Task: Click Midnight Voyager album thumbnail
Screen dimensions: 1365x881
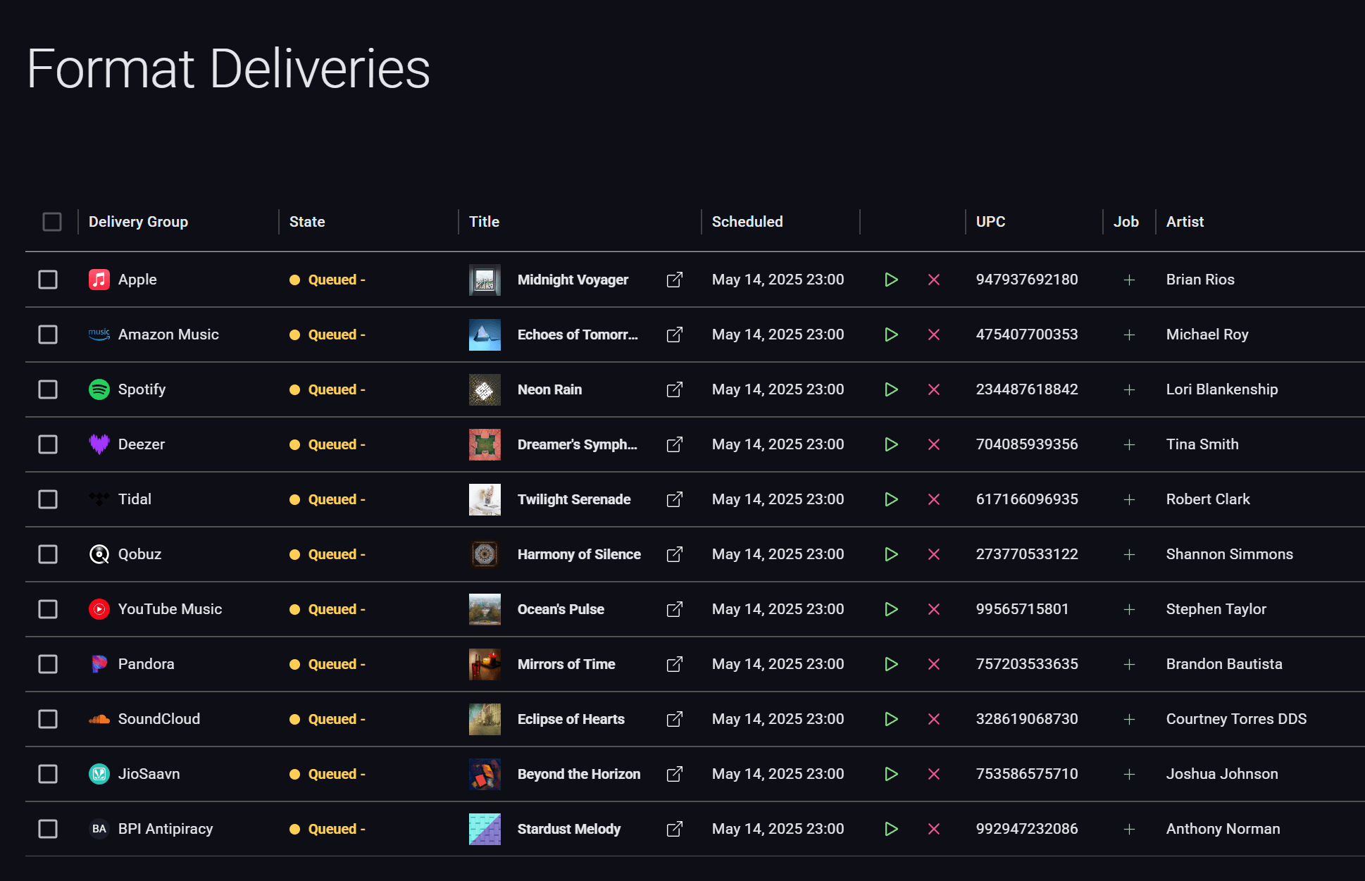Action: point(485,280)
